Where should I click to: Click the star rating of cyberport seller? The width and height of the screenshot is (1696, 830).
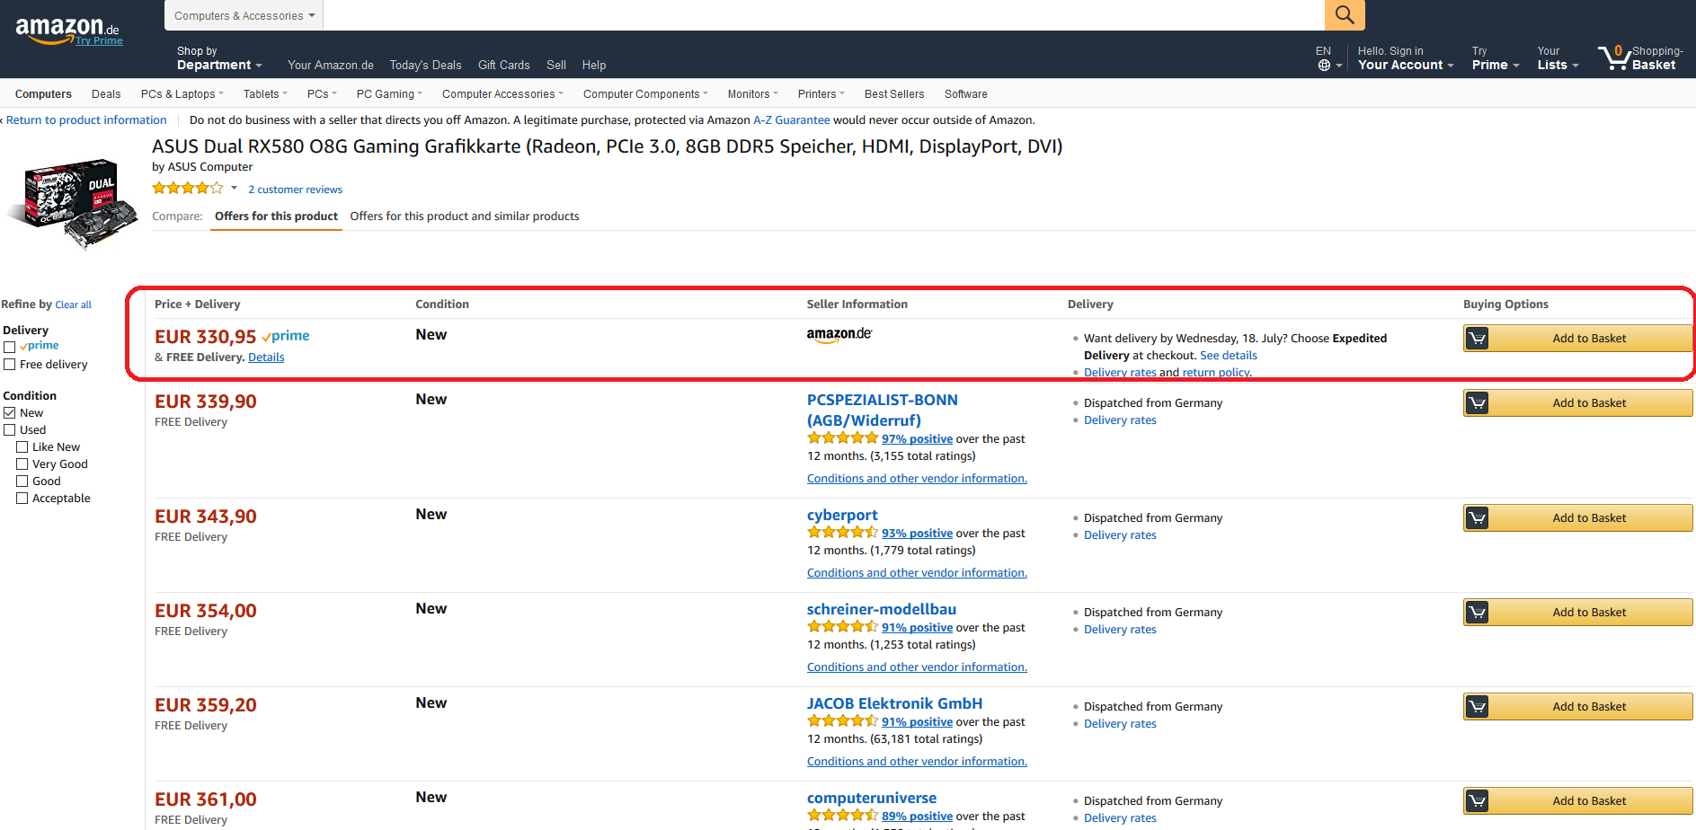tap(842, 533)
